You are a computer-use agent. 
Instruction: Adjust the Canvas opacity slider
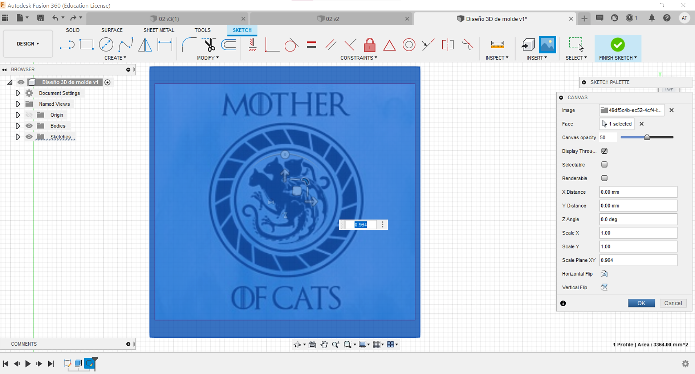click(647, 137)
